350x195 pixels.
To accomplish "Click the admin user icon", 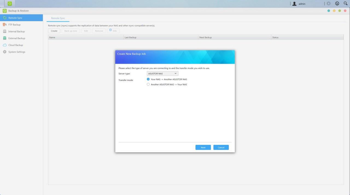I will [294, 4].
